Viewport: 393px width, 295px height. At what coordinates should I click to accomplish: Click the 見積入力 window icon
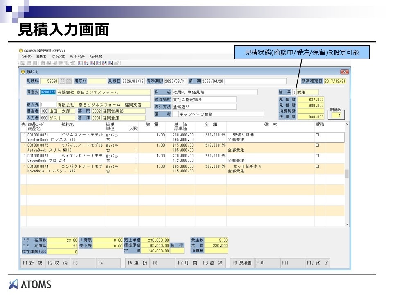[x=23, y=71]
